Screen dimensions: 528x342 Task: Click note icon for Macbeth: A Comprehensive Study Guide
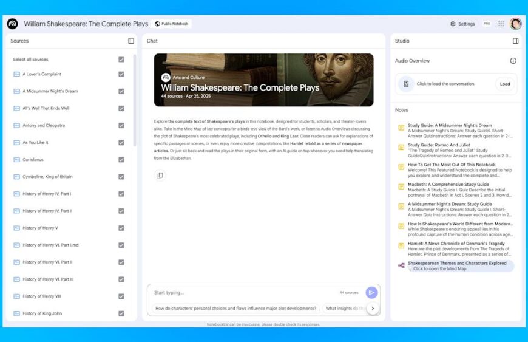[x=401, y=186]
